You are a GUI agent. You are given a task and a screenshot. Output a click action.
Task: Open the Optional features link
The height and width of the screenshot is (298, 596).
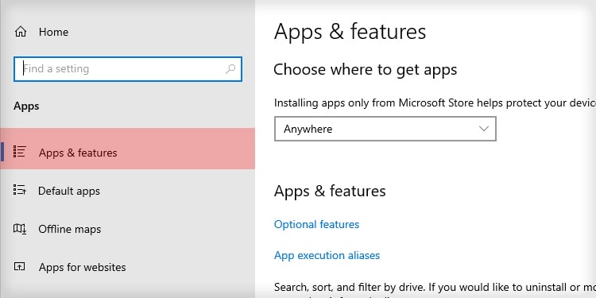(x=316, y=224)
